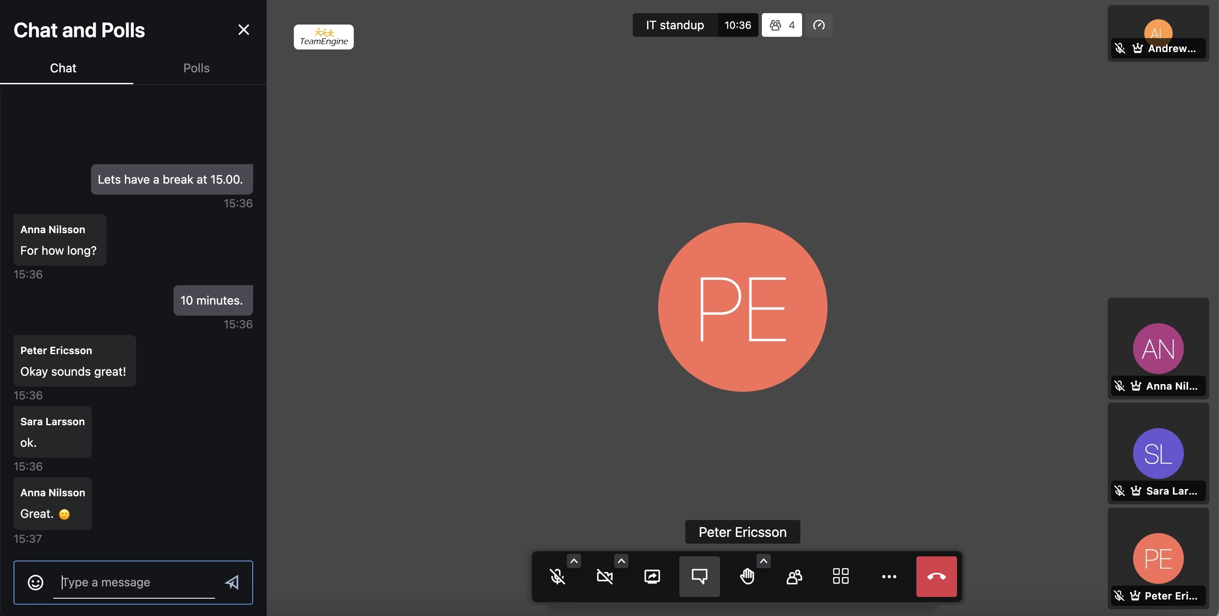
Task: Select Sara Larsson's video thumbnail
Action: coord(1158,454)
